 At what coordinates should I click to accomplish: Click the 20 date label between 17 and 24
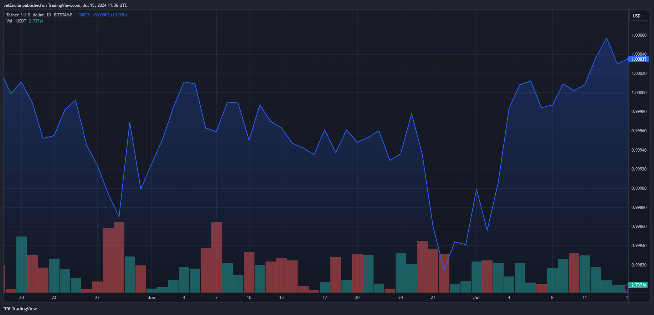click(x=357, y=298)
